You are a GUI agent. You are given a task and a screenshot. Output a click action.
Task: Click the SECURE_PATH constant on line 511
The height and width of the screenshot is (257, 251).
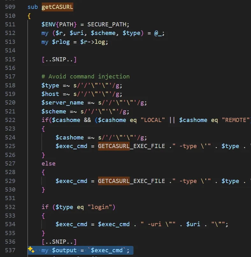(108, 24)
